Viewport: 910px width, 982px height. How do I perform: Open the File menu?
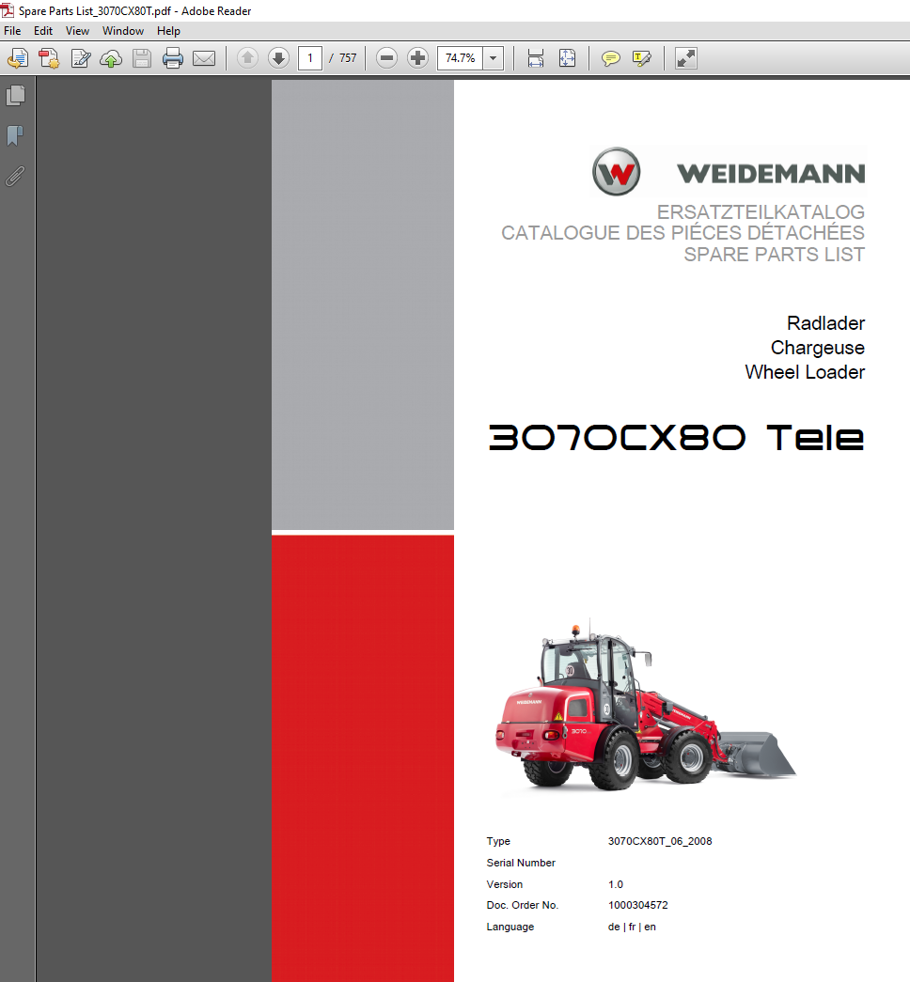[x=12, y=31]
